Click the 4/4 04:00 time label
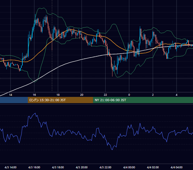This screenshot has height=170, width=193. (x=177, y=167)
